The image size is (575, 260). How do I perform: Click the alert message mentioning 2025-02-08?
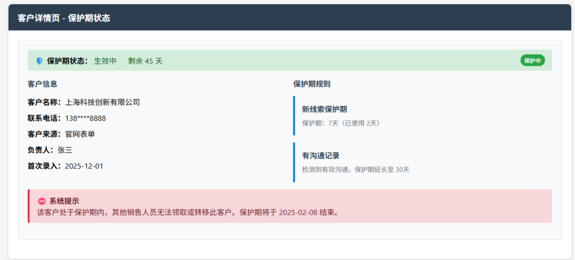click(188, 212)
